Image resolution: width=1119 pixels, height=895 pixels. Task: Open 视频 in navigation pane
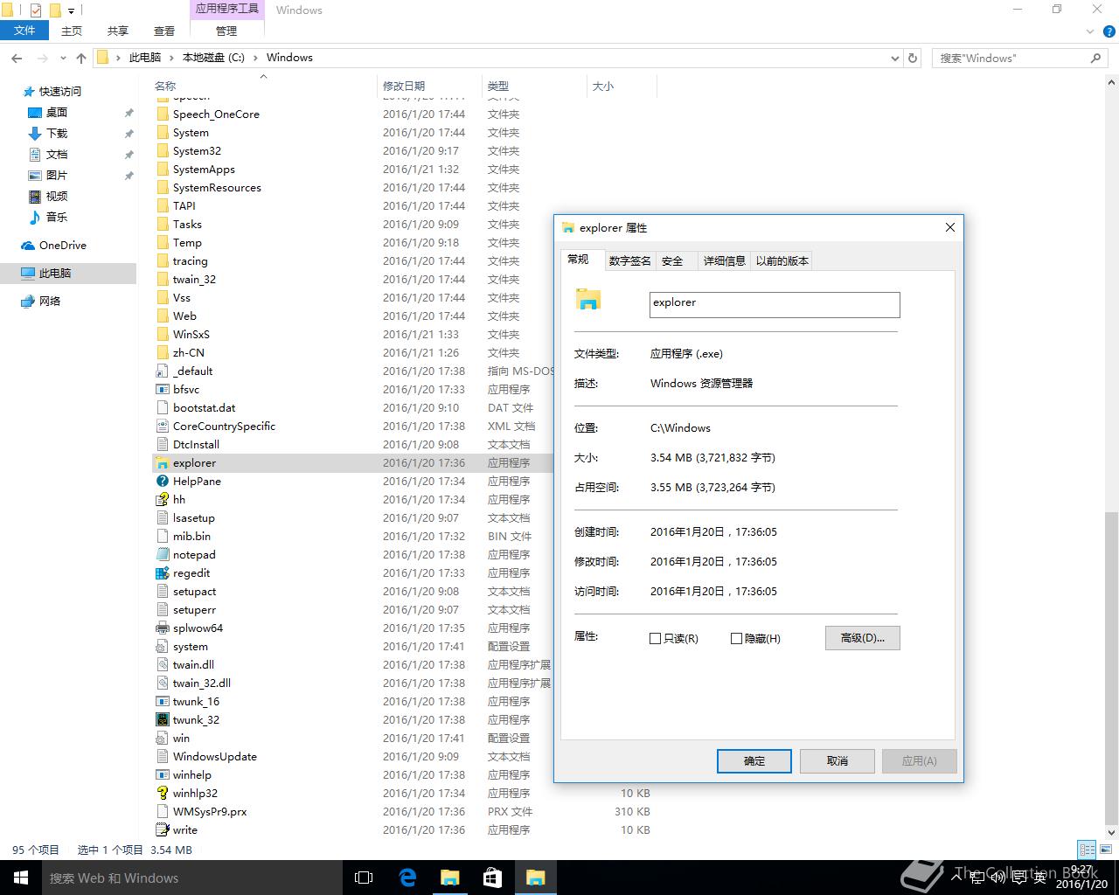pos(57,196)
